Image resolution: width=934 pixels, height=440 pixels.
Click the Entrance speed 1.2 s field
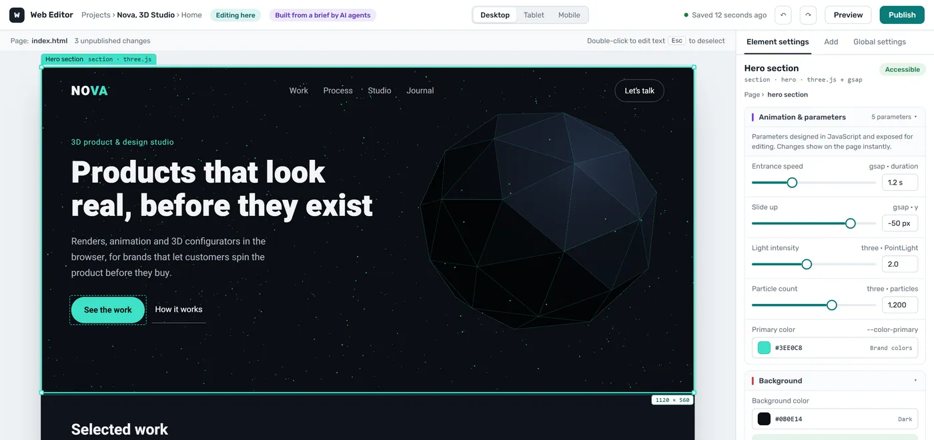coord(900,183)
